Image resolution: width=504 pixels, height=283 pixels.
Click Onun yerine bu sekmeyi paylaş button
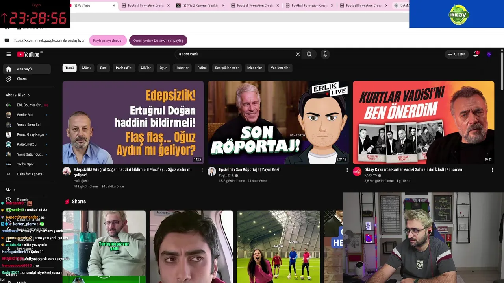(158, 40)
